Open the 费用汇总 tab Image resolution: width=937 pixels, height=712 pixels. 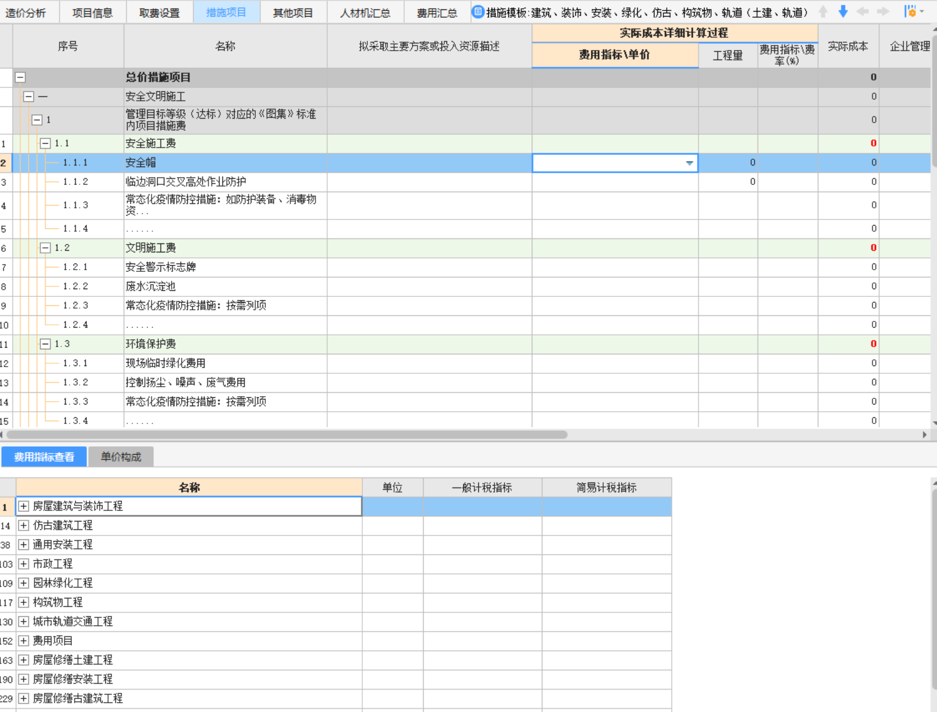pyautogui.click(x=437, y=12)
